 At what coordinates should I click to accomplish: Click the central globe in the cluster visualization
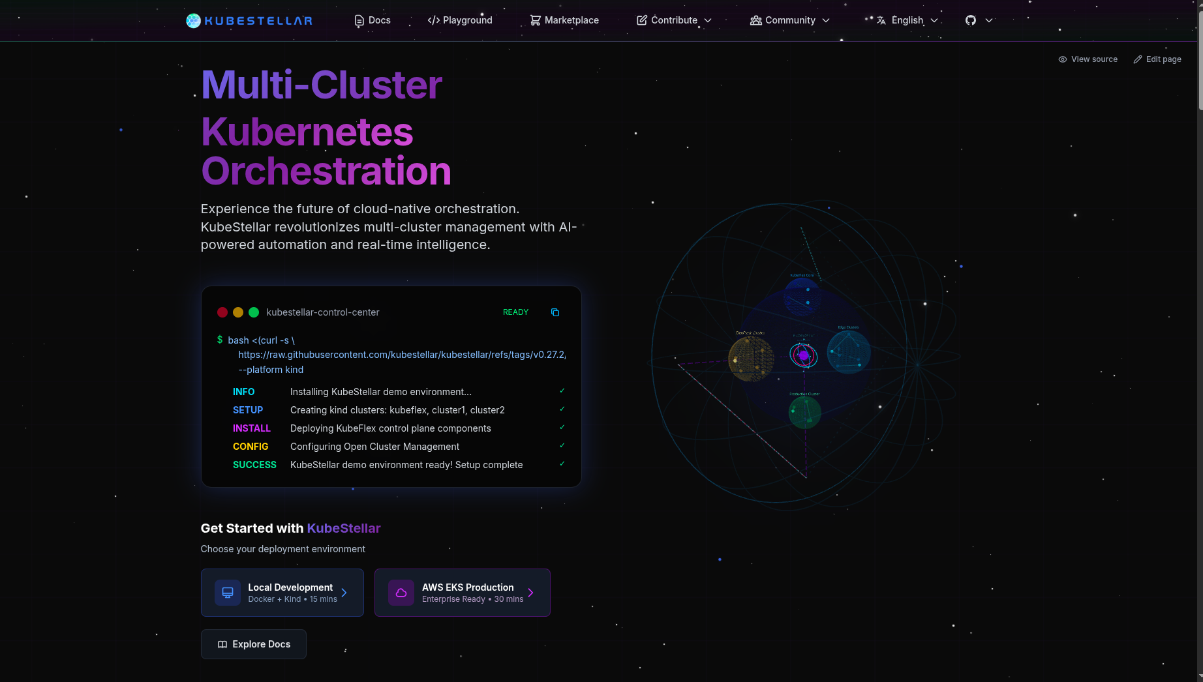804,355
